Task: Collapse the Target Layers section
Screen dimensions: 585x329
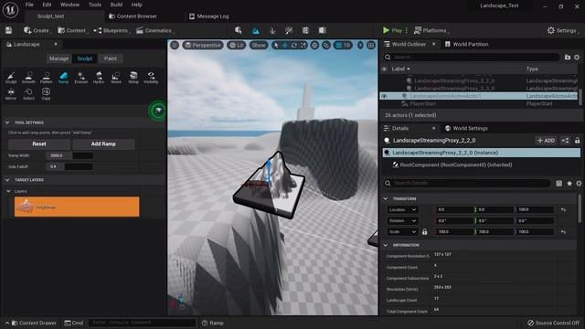Action: point(7,180)
